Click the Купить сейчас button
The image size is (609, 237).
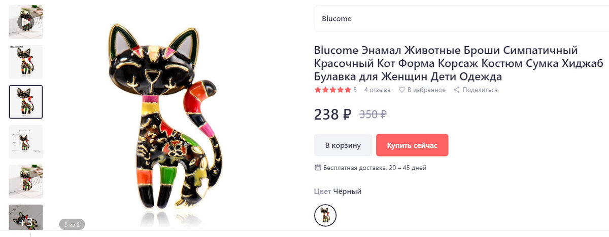412,145
